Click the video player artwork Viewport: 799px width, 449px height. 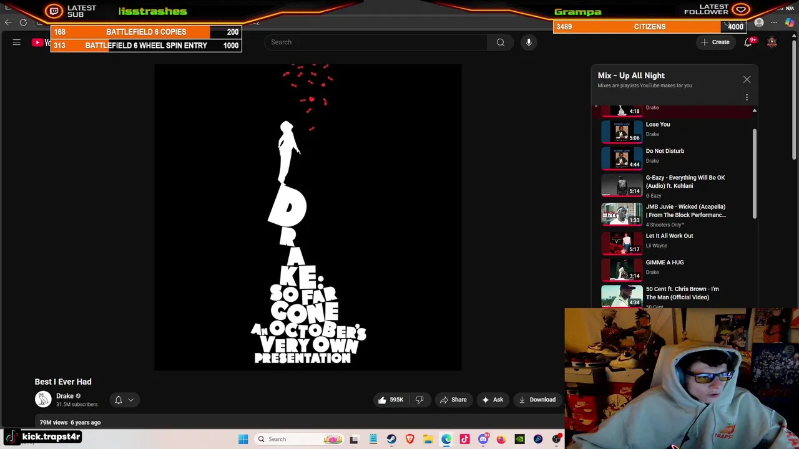(308, 217)
